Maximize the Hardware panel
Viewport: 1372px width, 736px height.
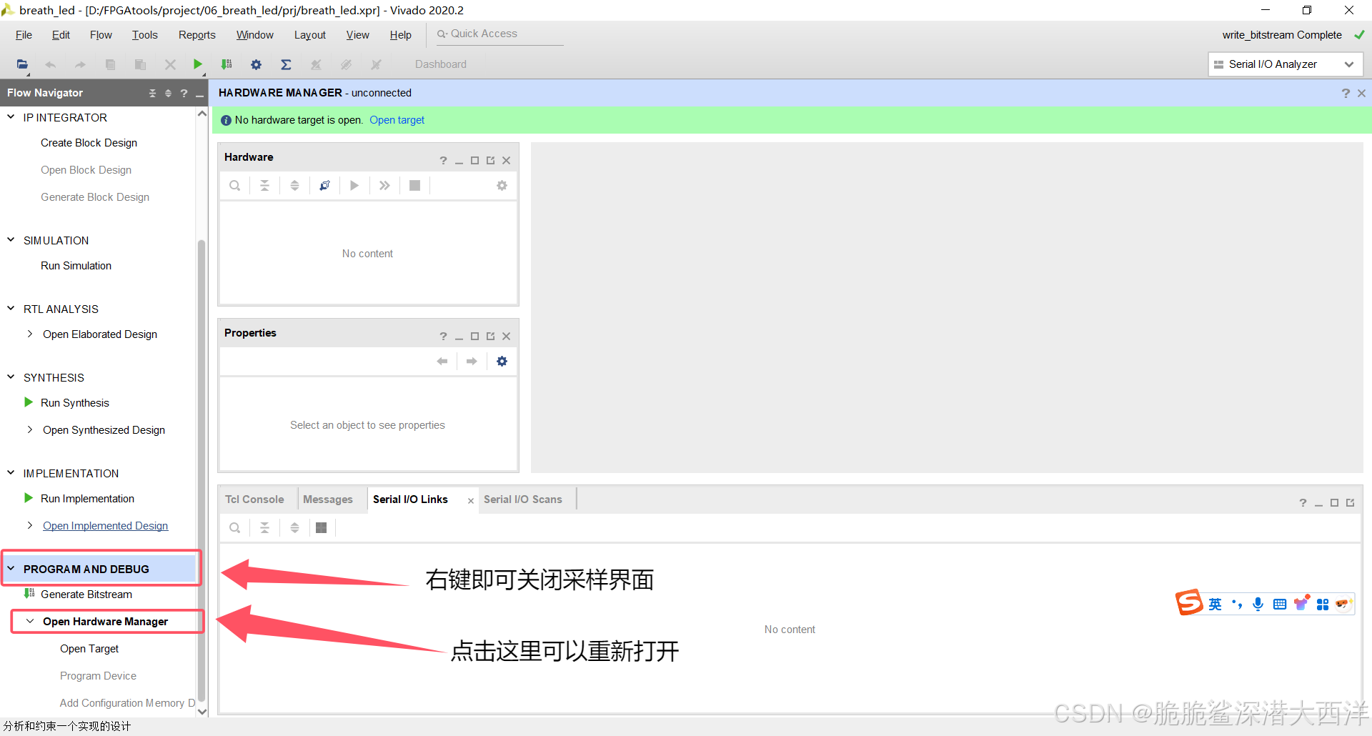tap(474, 161)
